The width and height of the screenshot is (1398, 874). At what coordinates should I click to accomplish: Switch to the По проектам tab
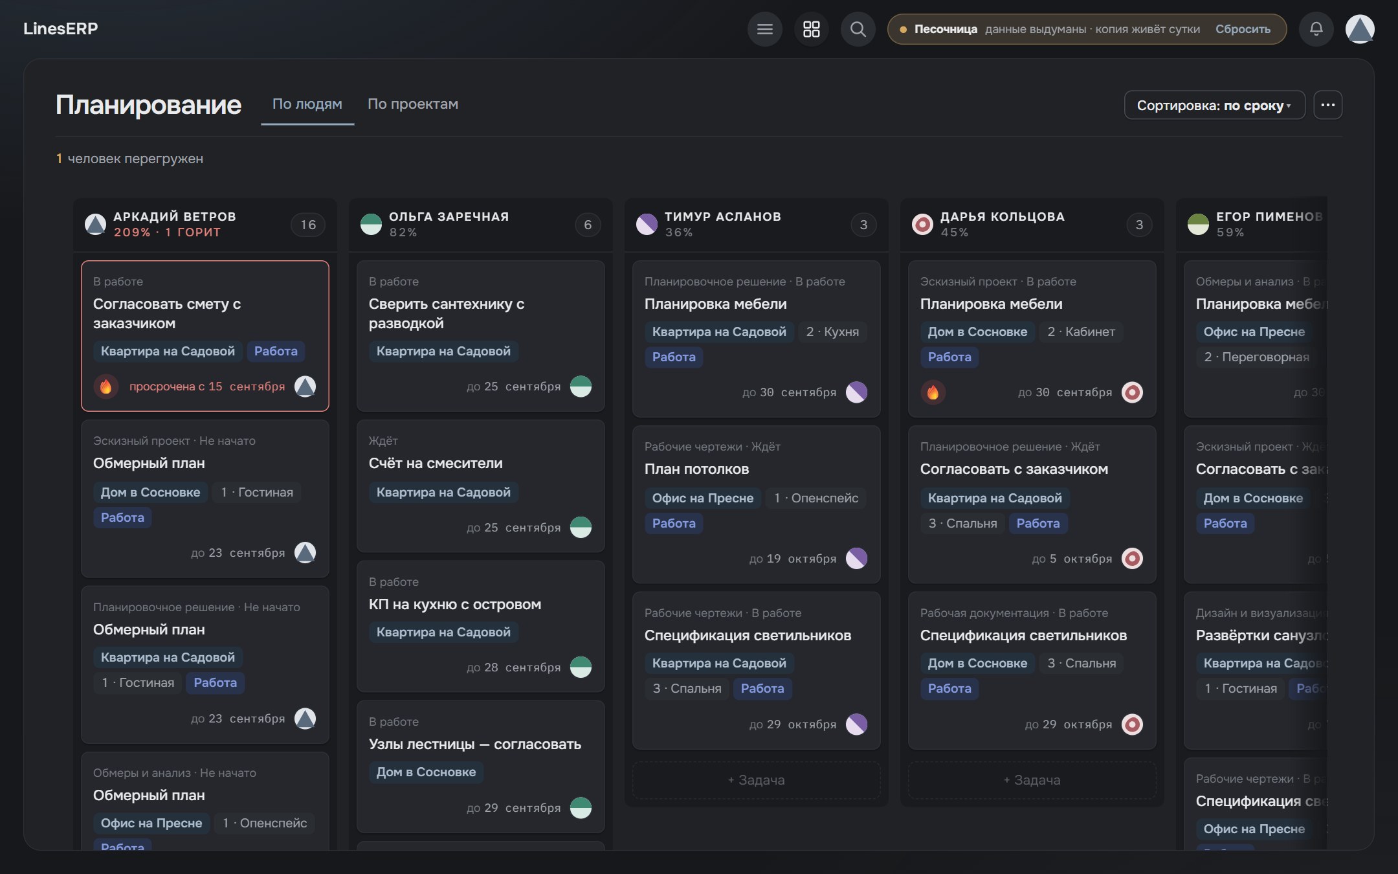(413, 104)
